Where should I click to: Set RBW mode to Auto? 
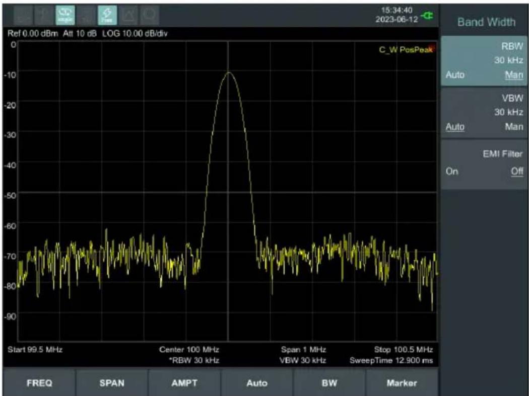(455, 75)
